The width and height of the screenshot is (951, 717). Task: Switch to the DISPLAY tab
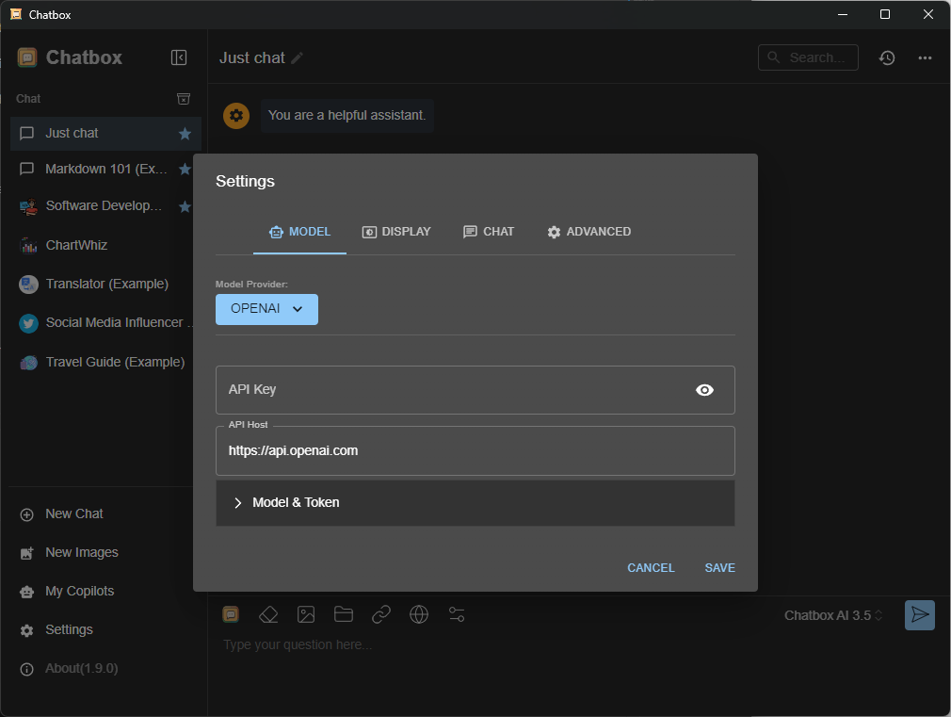point(396,232)
